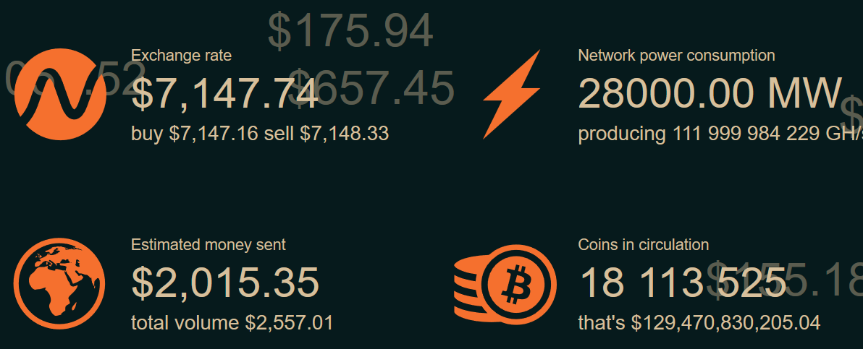The width and height of the screenshot is (863, 349).
Task: Select the Exchange rate label
Action: [x=181, y=56]
